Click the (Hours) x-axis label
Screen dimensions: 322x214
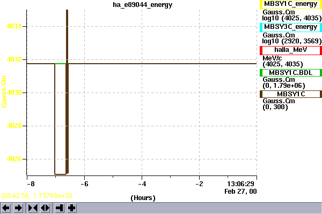click(142, 197)
